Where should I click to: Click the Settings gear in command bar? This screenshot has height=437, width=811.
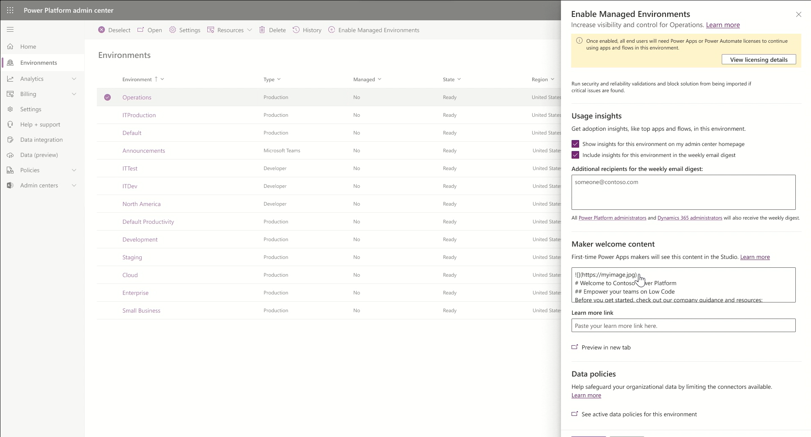(173, 30)
